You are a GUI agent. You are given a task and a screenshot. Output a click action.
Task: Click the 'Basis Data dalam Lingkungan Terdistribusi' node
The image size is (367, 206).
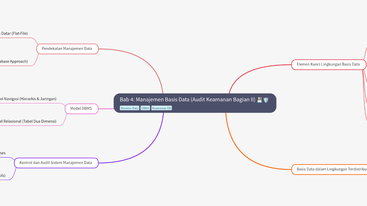point(330,169)
